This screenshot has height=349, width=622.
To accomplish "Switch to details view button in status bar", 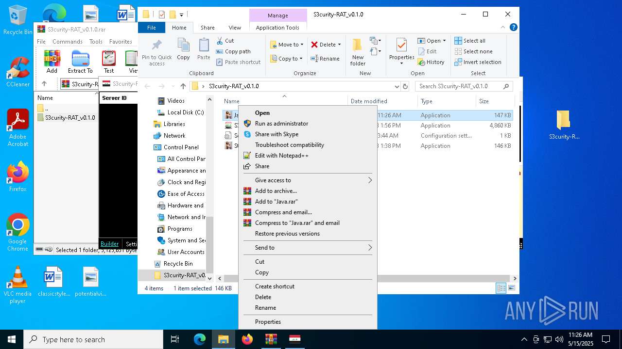I will (x=501, y=288).
